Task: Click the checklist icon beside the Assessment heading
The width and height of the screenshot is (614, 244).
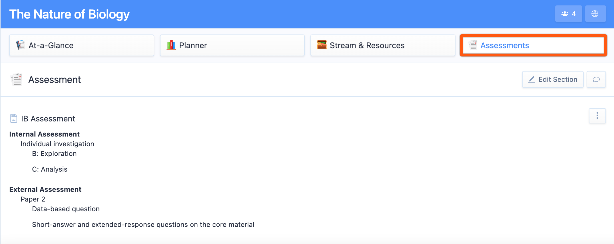Action: [x=17, y=80]
